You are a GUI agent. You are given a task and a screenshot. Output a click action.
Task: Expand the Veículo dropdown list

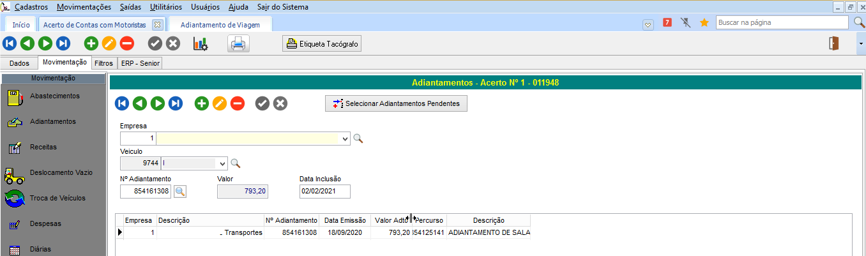(223, 163)
